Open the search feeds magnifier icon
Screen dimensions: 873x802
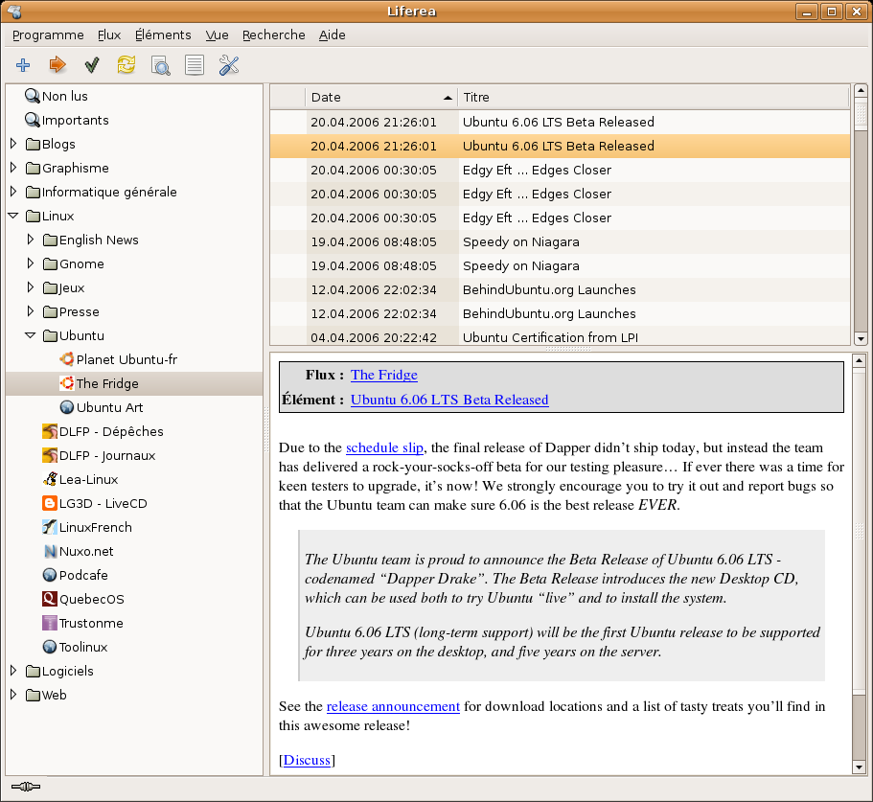point(160,65)
